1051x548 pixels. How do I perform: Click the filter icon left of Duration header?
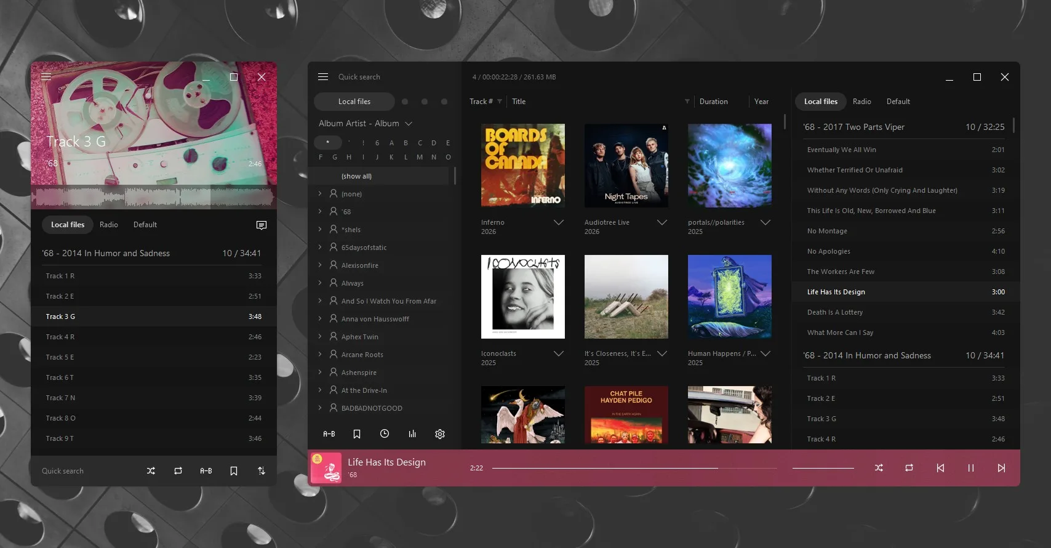[687, 102]
